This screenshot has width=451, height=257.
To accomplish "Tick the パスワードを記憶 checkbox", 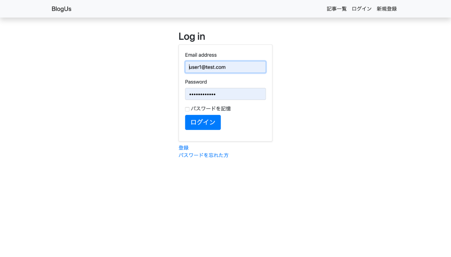I will [187, 109].
